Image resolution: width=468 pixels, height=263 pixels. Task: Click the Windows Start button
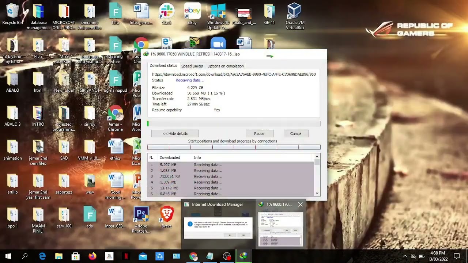pyautogui.click(x=8, y=256)
